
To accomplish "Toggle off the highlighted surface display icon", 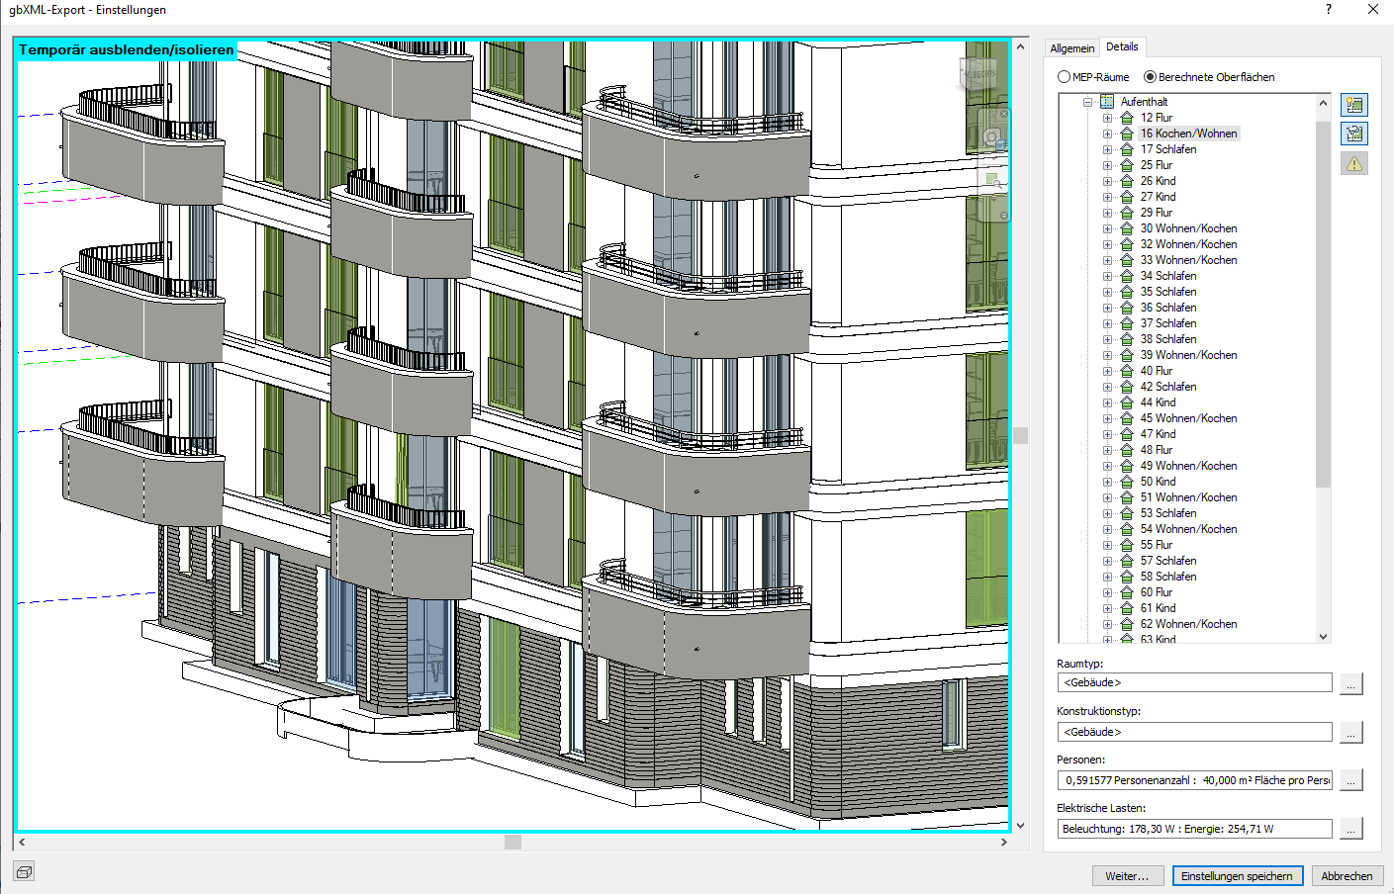I will coord(1354,104).
